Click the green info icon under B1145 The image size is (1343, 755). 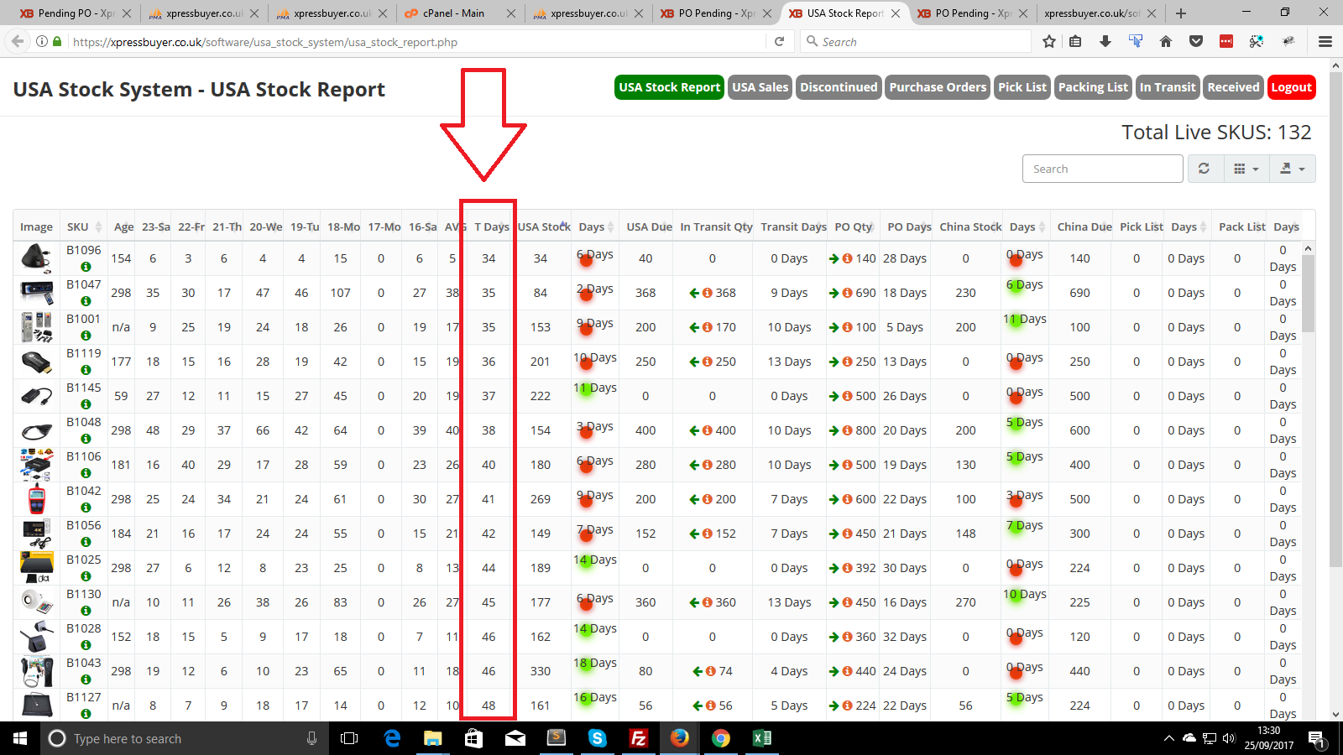(x=86, y=404)
